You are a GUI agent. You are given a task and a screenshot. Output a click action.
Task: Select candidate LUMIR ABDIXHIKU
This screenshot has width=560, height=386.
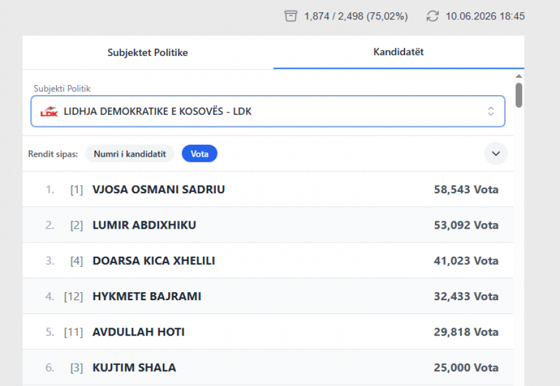268,225
